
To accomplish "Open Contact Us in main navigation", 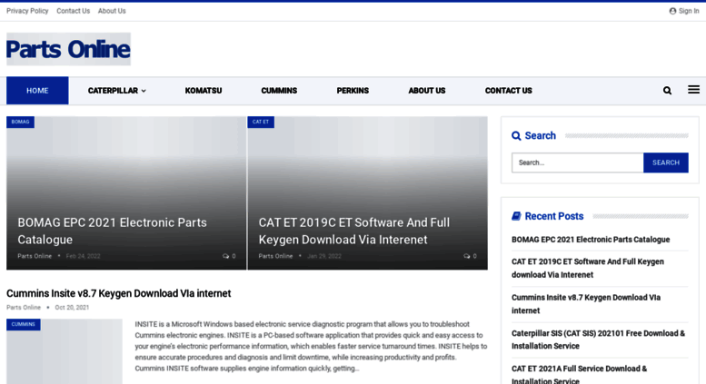I will pyautogui.click(x=508, y=91).
